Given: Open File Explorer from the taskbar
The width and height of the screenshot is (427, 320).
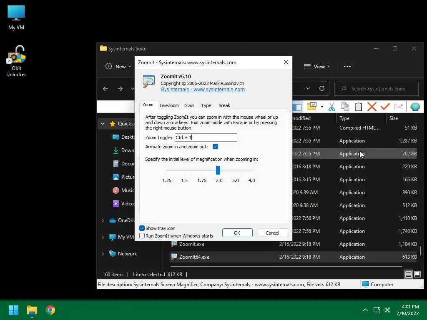Looking at the screenshot, I should (32, 310).
